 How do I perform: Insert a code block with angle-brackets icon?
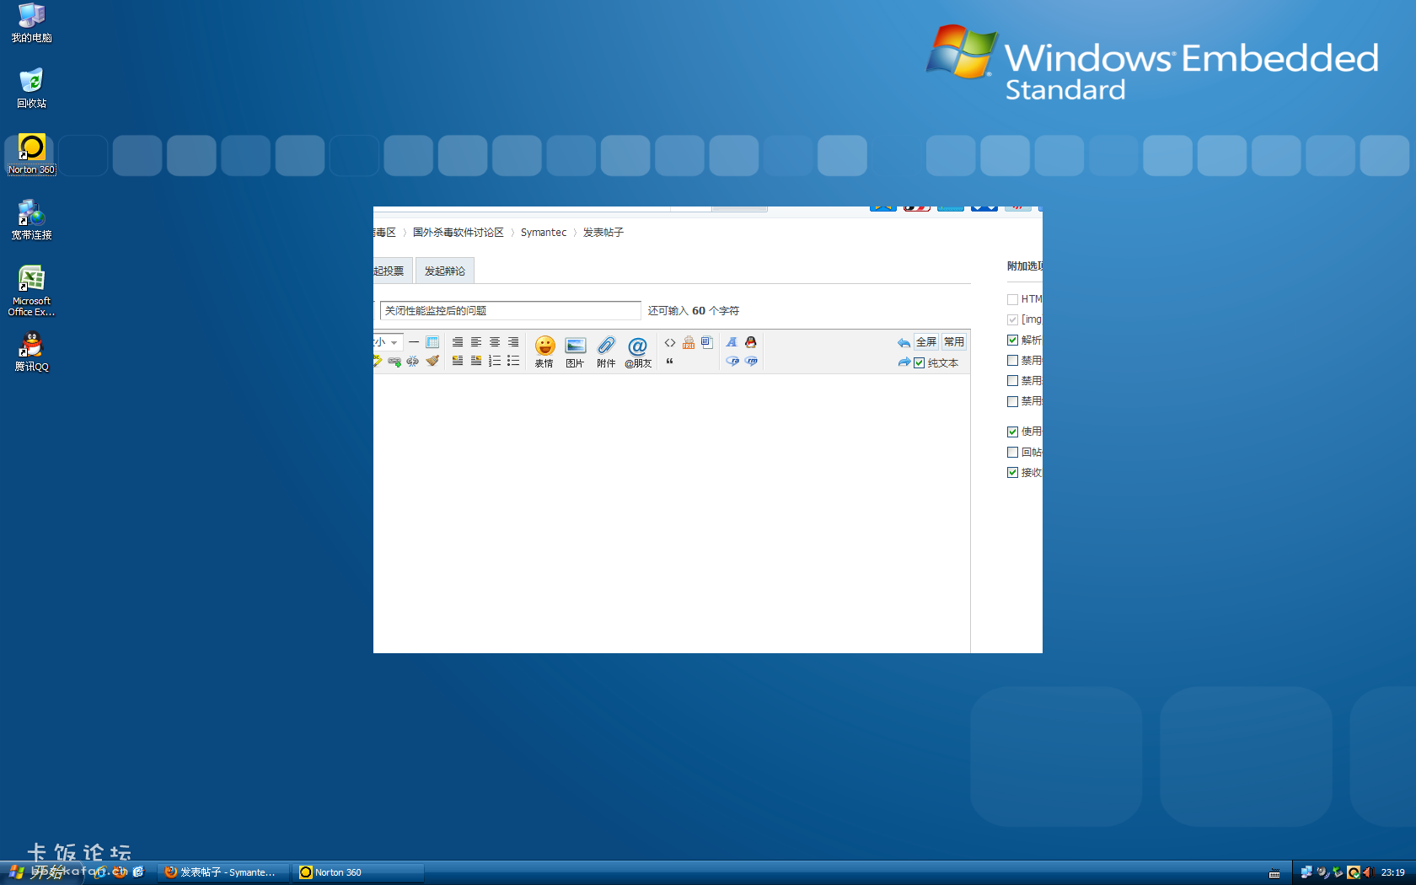(x=669, y=342)
